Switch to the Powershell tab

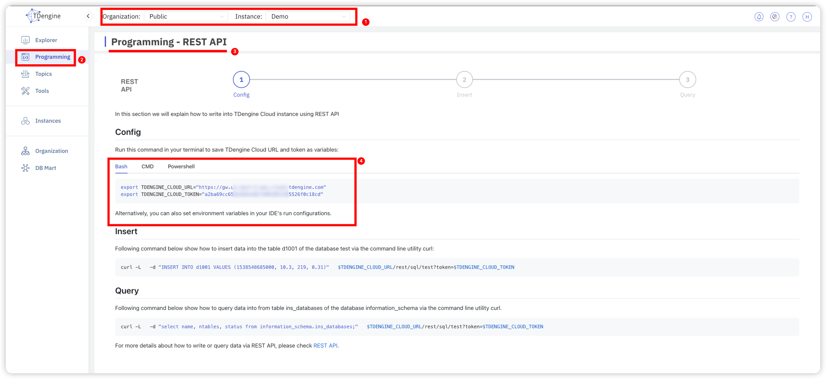[x=181, y=166]
